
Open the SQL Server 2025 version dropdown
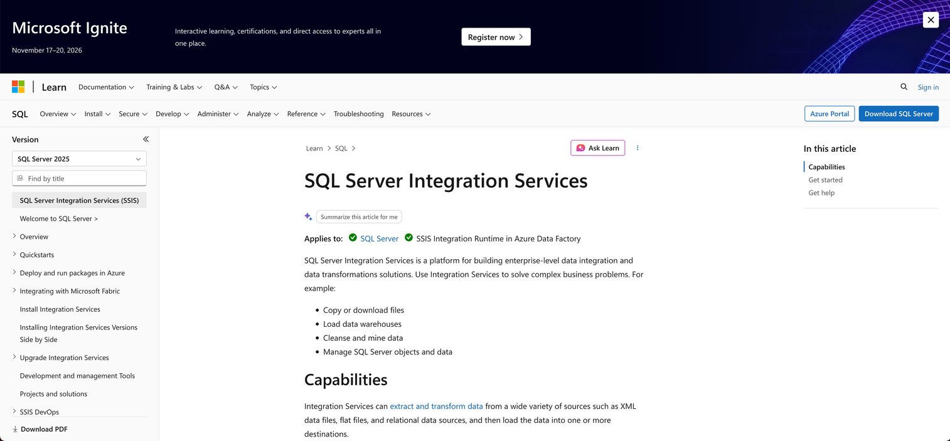point(79,159)
